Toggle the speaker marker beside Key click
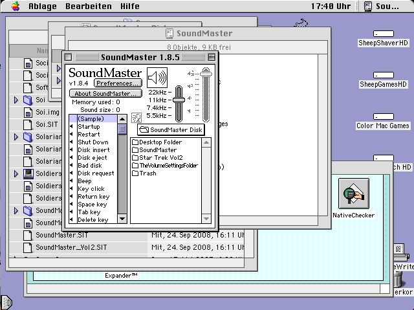 [71, 189]
